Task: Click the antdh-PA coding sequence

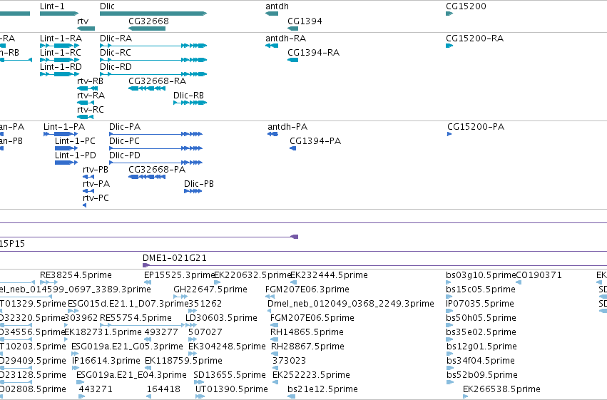Action: point(272,134)
